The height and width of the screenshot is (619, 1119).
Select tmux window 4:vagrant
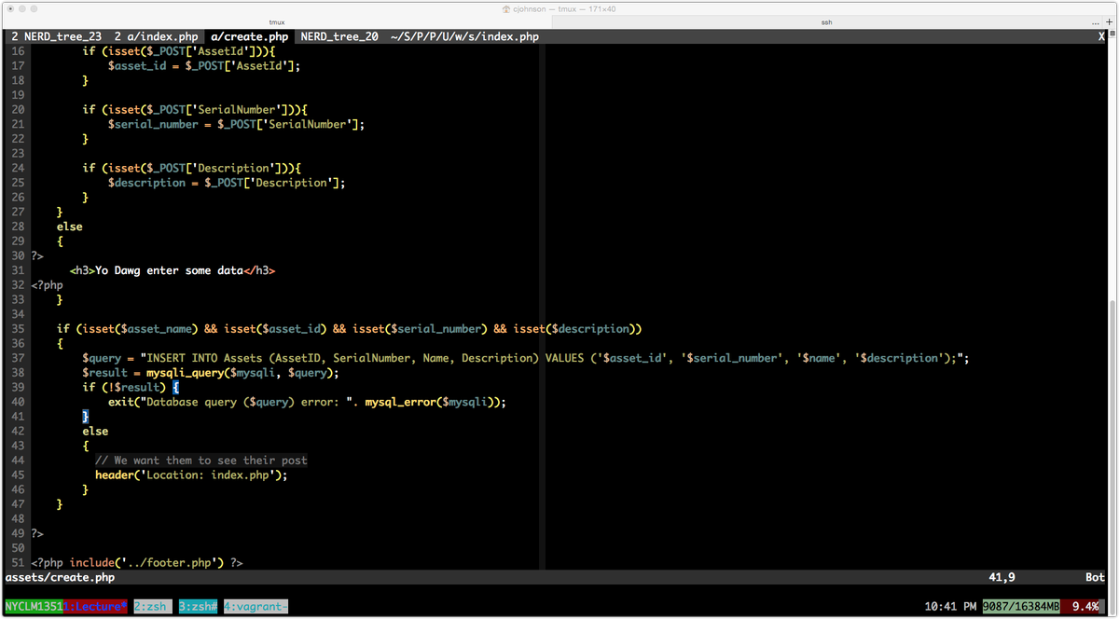pyautogui.click(x=256, y=607)
